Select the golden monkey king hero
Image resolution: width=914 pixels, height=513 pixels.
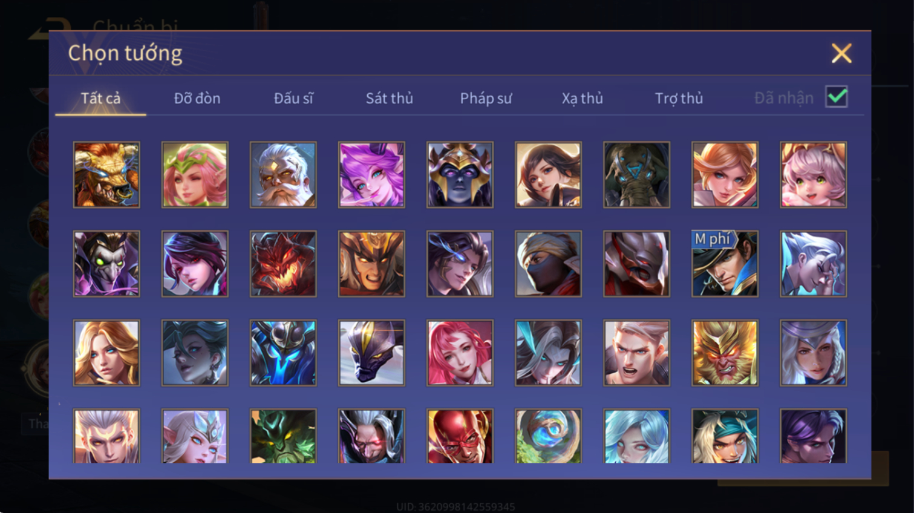tap(725, 353)
